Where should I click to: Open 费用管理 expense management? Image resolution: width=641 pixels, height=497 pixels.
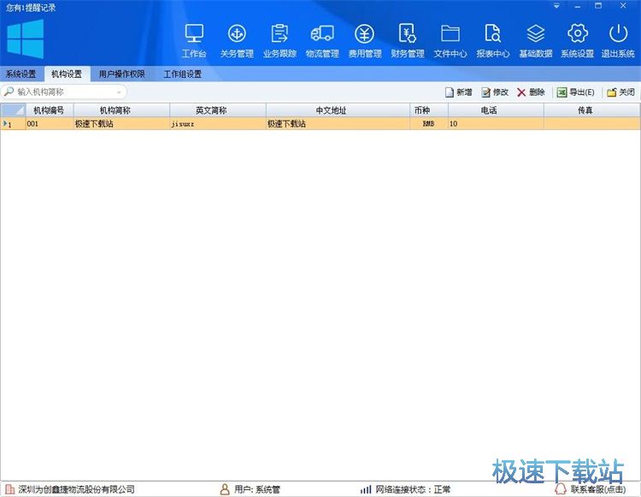(x=365, y=40)
